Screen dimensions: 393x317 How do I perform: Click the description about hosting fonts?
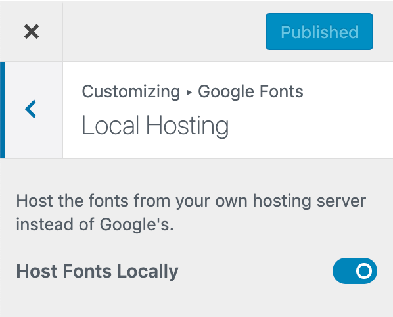(x=191, y=212)
